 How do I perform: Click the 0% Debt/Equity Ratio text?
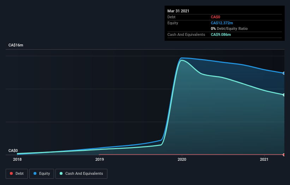tap(229, 29)
